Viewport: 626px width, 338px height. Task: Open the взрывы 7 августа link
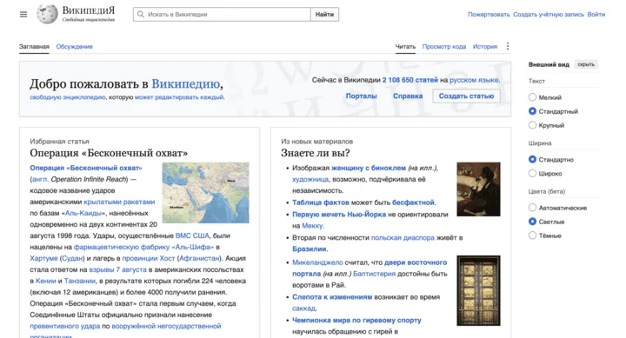[x=117, y=269]
